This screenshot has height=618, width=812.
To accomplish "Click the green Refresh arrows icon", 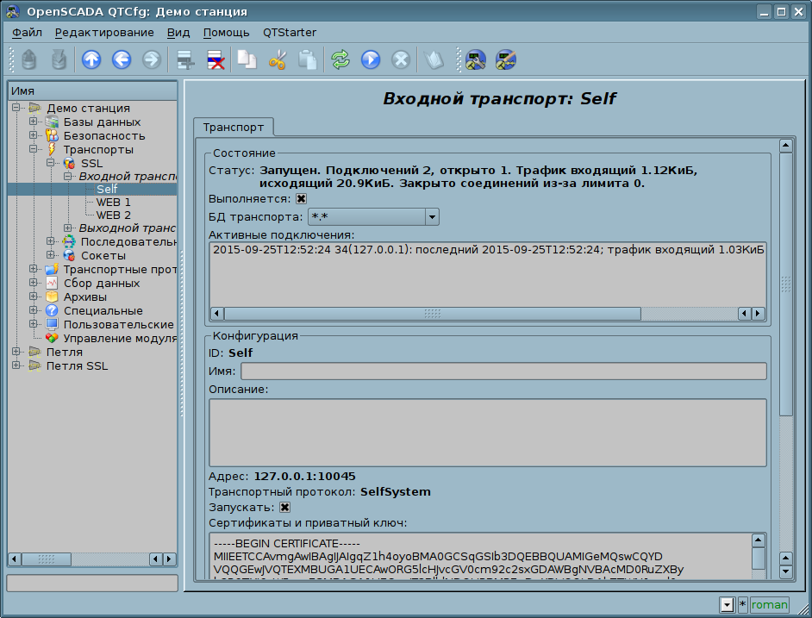I will 340,59.
